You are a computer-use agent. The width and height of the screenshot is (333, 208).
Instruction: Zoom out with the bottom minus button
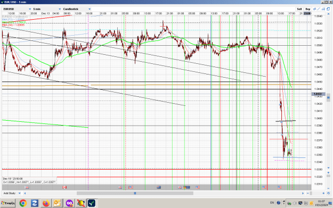coord(308,193)
